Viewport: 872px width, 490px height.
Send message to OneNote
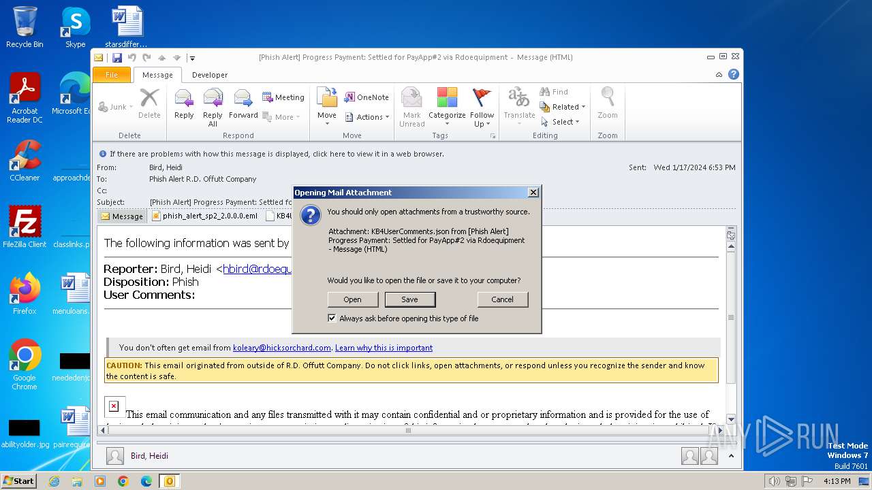[367, 97]
